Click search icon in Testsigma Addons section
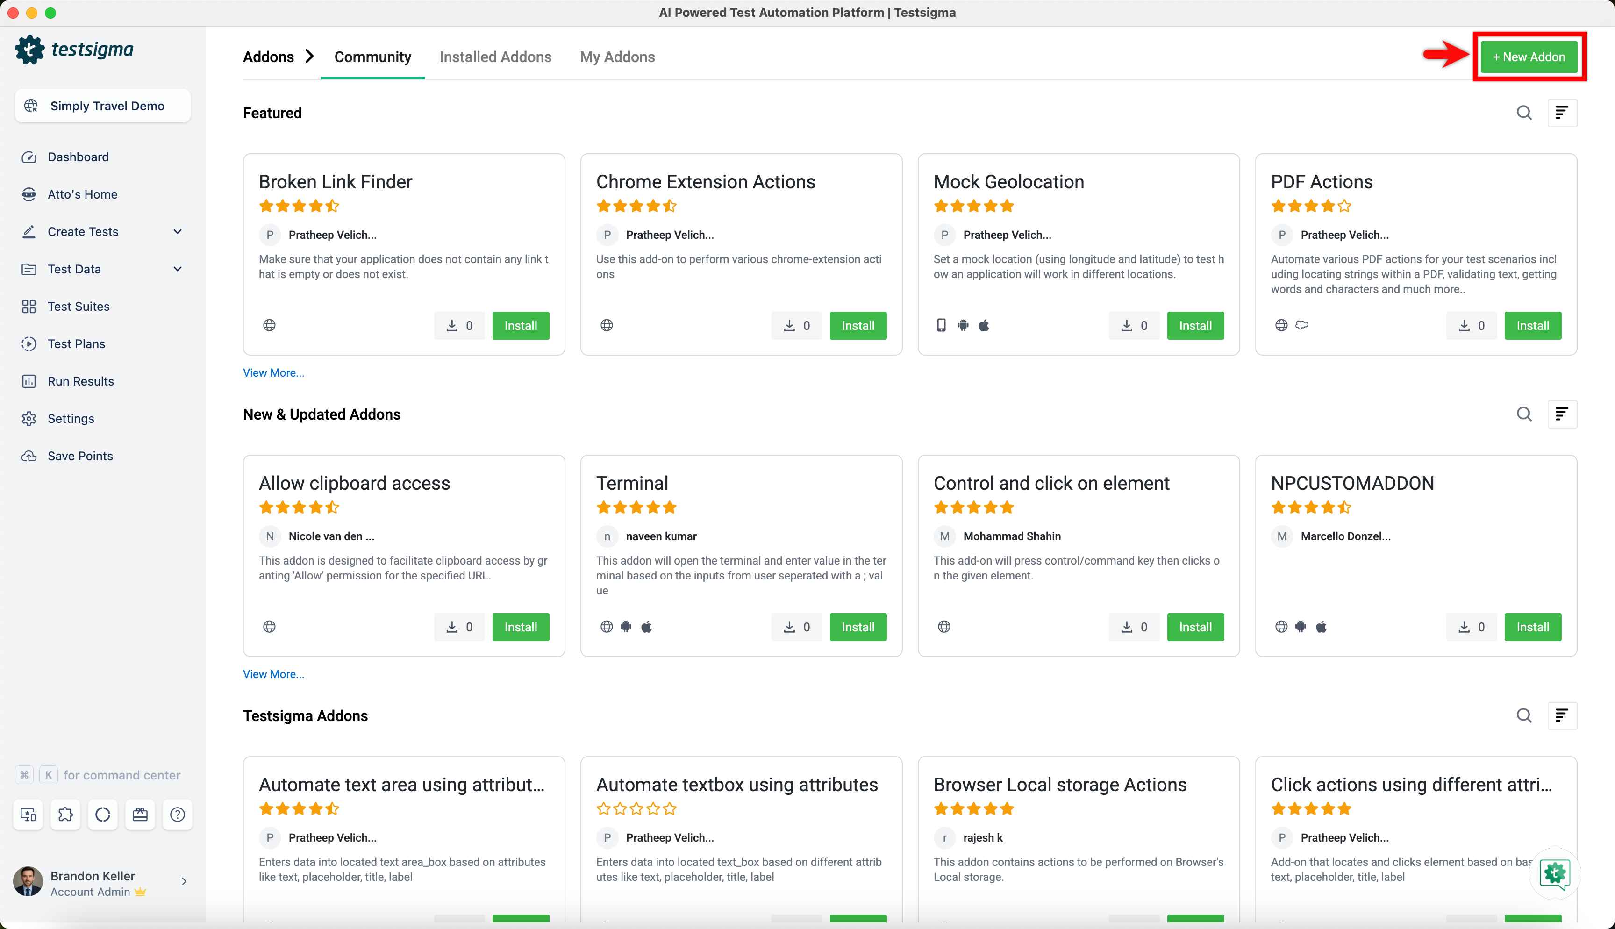Screen dimensions: 1615x929 pos(1524,715)
